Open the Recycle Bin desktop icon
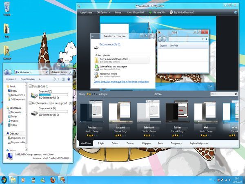The height and width of the screenshot is (184, 245). [7, 7]
